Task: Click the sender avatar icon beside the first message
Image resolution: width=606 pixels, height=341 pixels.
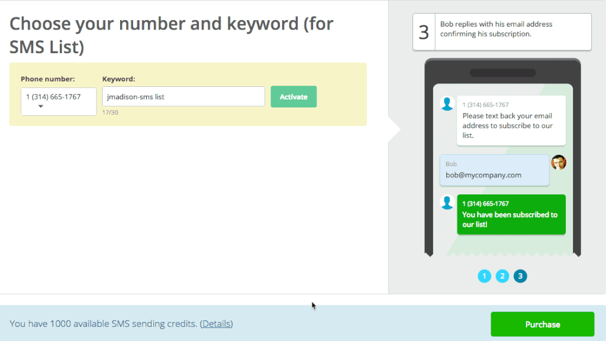Action: tap(447, 104)
